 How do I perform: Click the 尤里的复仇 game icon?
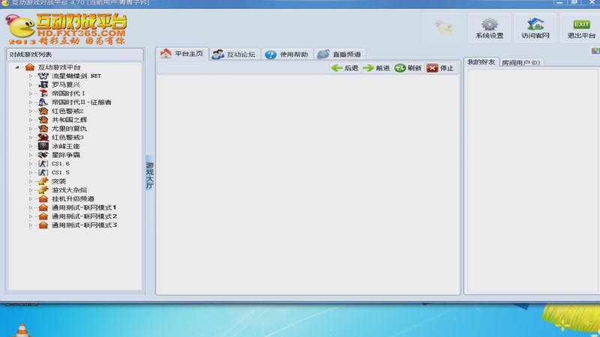(43, 128)
